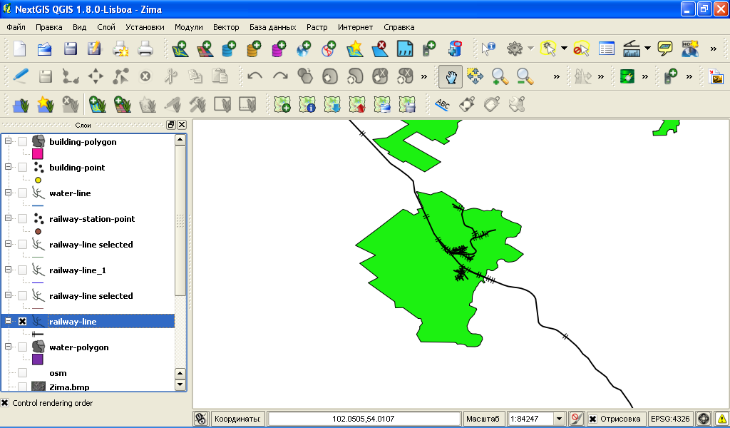Click the coordinates input field
The height and width of the screenshot is (428, 730).
pos(364,419)
